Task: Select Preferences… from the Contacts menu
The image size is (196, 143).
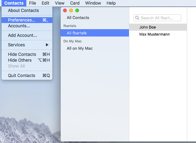Action: click(x=27, y=20)
